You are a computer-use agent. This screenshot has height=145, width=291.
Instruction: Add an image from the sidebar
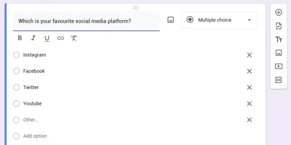point(279,53)
